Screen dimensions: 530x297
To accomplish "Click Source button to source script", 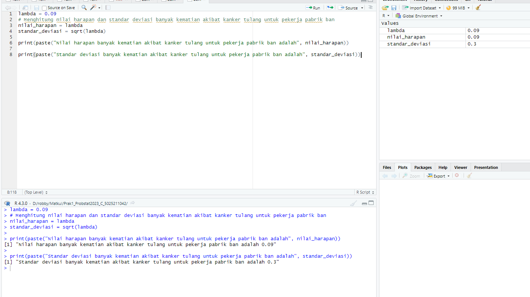I will click(x=348, y=8).
